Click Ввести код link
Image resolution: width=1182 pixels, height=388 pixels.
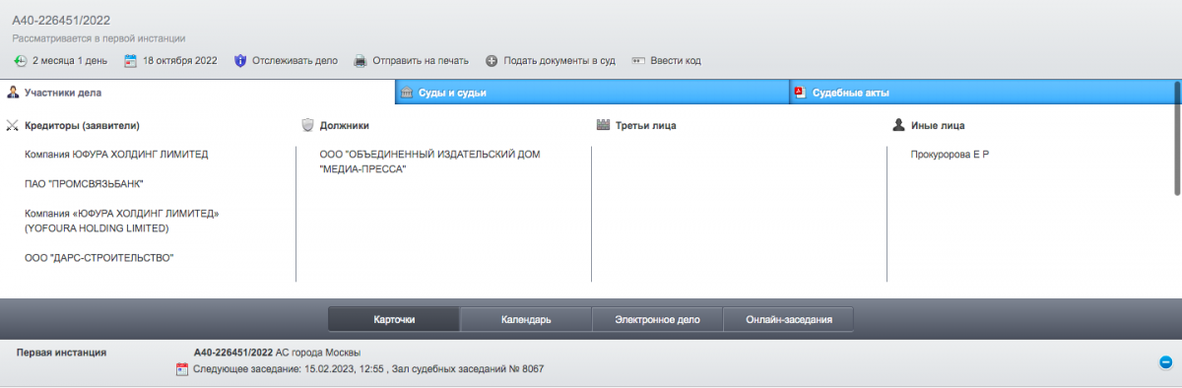[676, 61]
